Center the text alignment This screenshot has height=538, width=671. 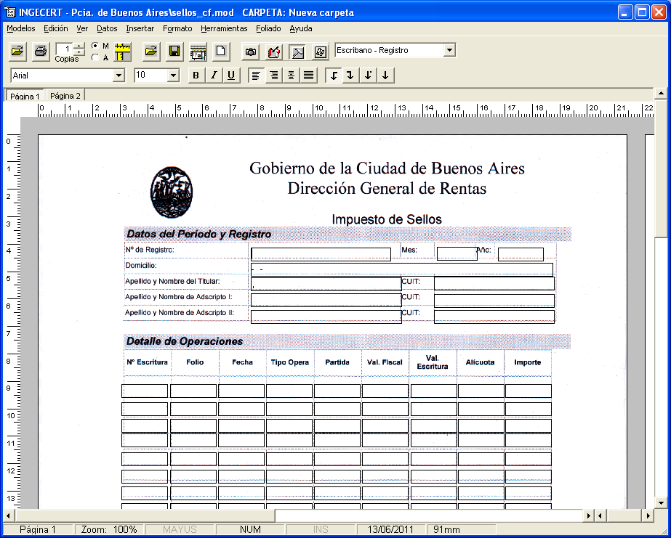click(291, 76)
